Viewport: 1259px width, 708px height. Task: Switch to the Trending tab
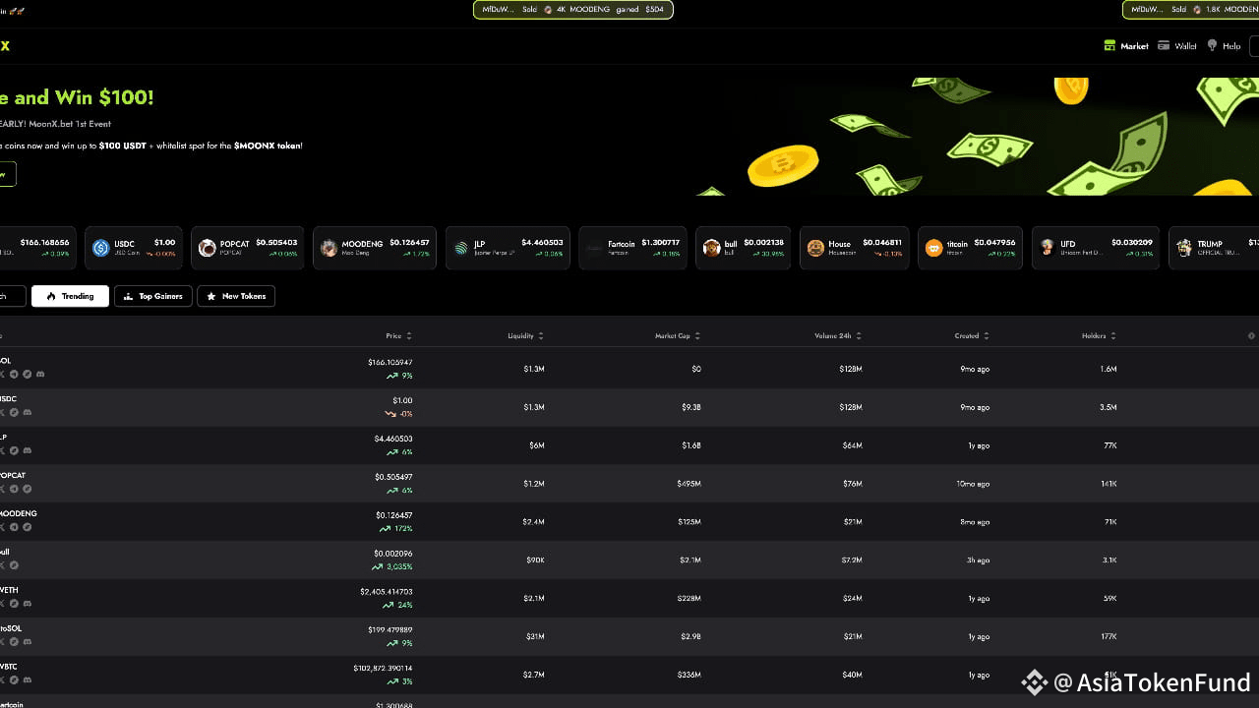[70, 296]
